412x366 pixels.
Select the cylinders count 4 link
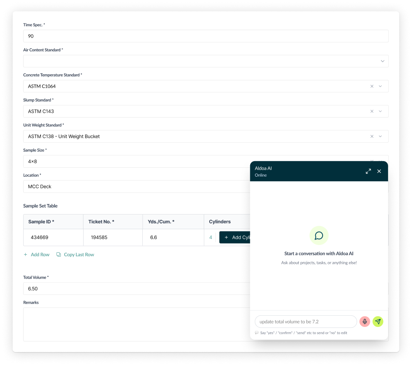[x=210, y=237]
